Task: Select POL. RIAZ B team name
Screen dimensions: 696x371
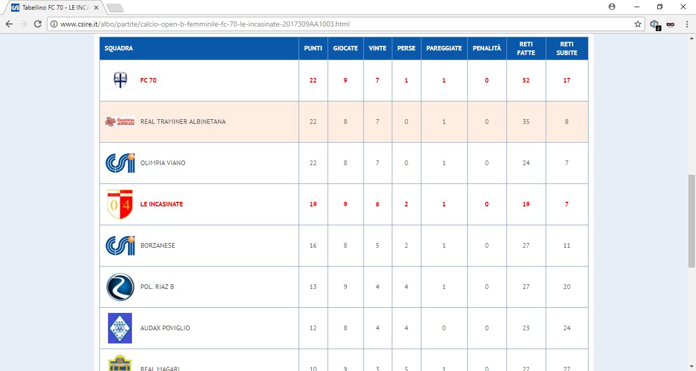Action: click(x=157, y=287)
